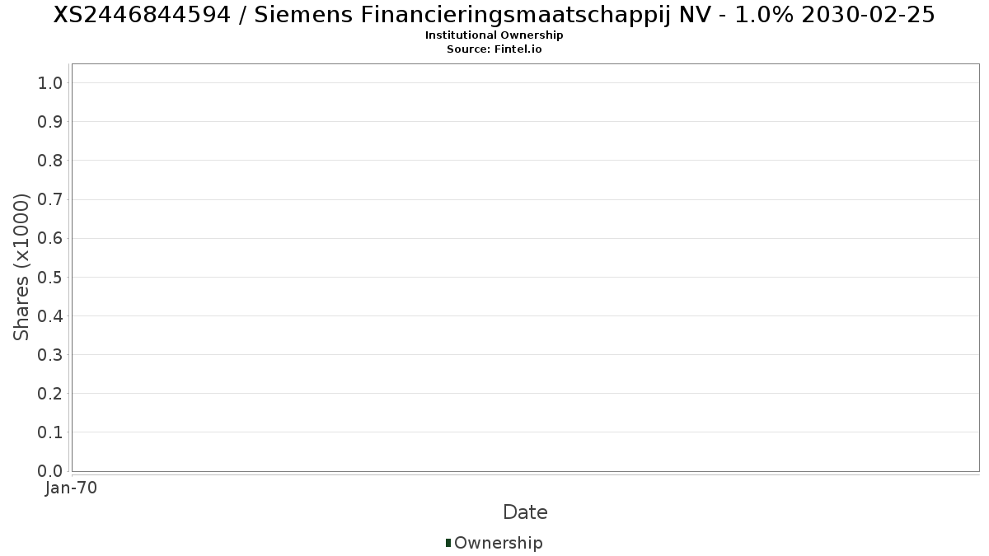Click the chart title with XS2446844594
Screen dimensions: 989x556
[494, 15]
